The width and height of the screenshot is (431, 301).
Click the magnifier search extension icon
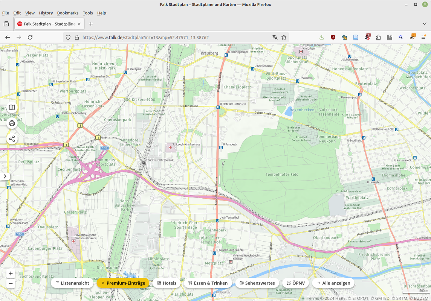click(x=401, y=37)
